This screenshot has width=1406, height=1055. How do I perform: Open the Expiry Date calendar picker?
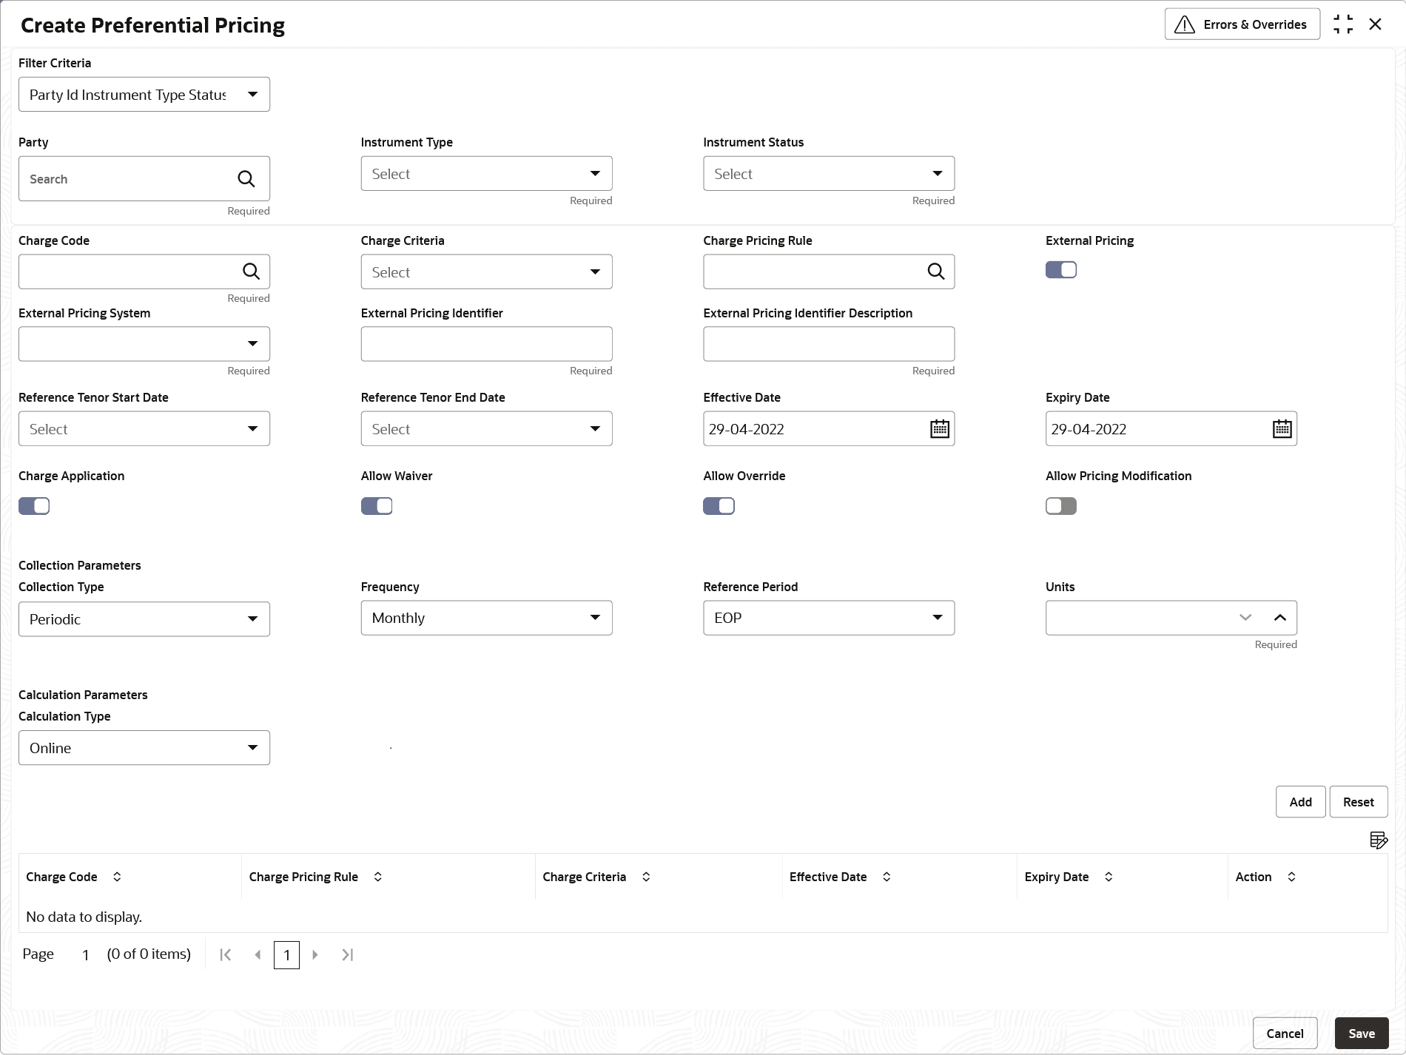1282,429
